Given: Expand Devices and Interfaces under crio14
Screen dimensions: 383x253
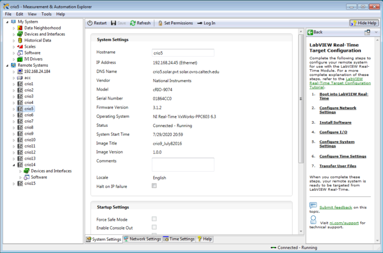Looking at the screenshot, I should [20, 171].
